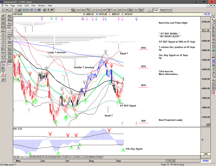Switch to MACD 19, 39, 9 tab
The height and width of the screenshot is (166, 216).
(x=44, y=157)
